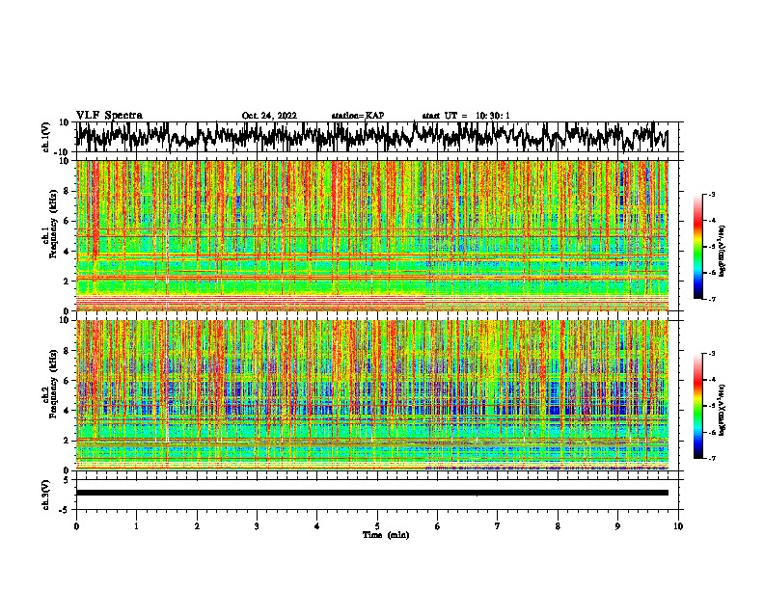This screenshot has height=590, width=764.
Task: Click ch.1 spectrogram's "2" kHz tick label
Action: 67,282
